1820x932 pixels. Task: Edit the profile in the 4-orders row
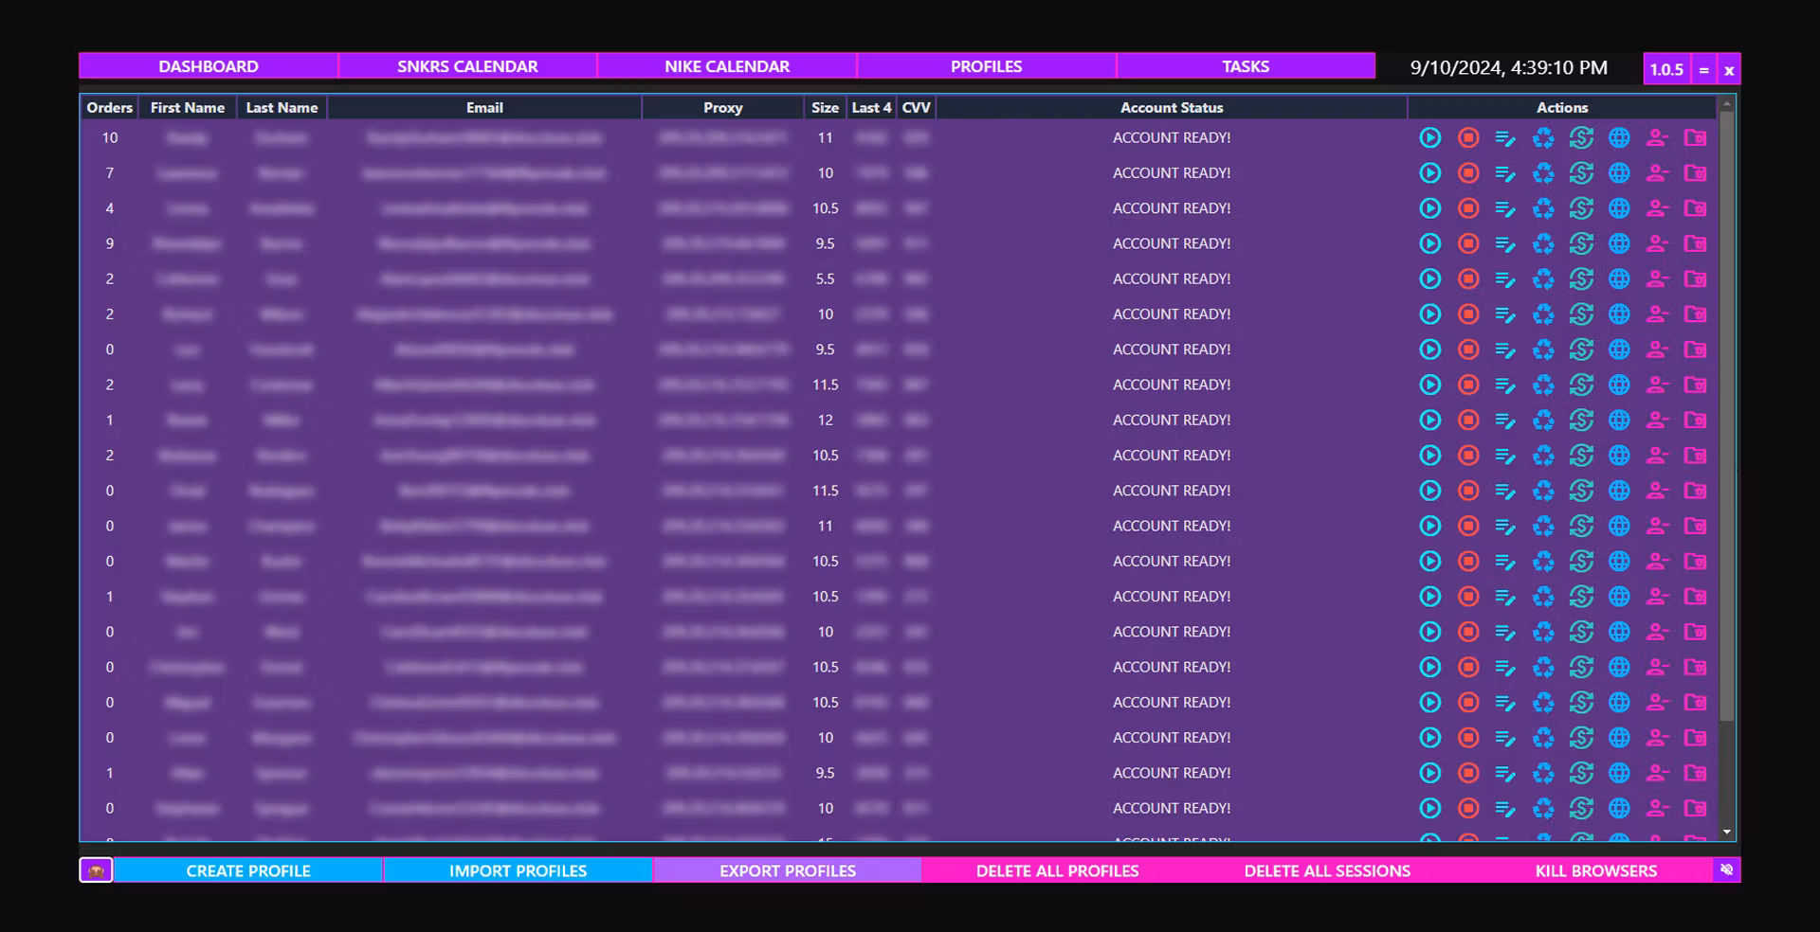click(x=1505, y=209)
